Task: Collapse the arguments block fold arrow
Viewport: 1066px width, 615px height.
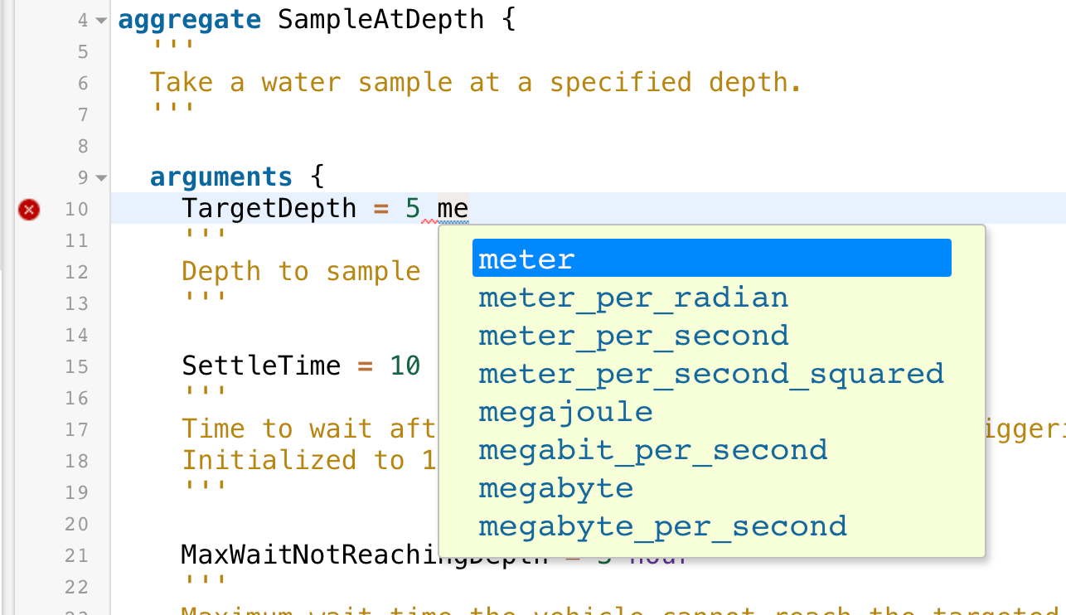Action: pyautogui.click(x=101, y=177)
